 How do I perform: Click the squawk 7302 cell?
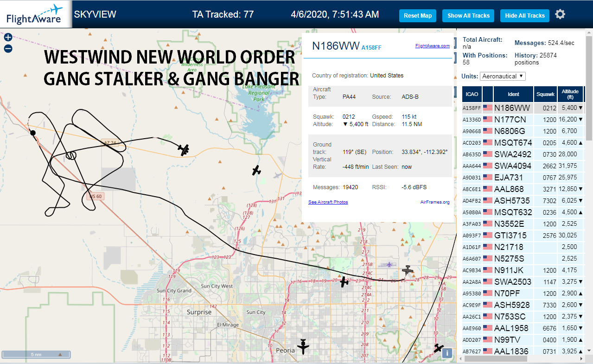(x=545, y=200)
